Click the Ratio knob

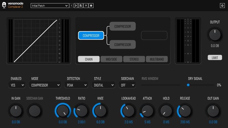pyautogui.click(x=82, y=111)
